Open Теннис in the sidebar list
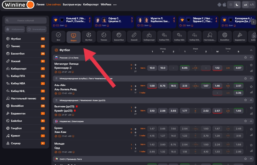Screen dimensions: 257x165 (16, 46)
